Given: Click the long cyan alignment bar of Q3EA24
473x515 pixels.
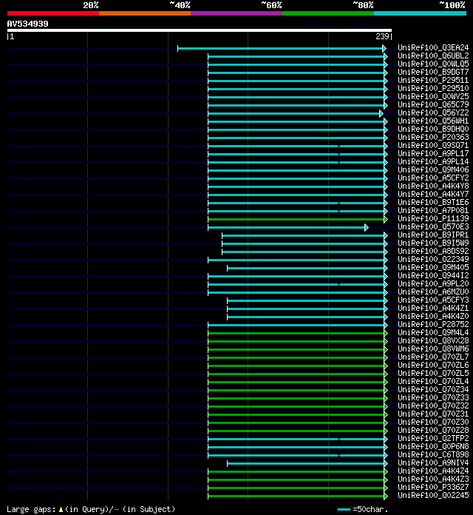Looking at the screenshot, I should (282, 49).
